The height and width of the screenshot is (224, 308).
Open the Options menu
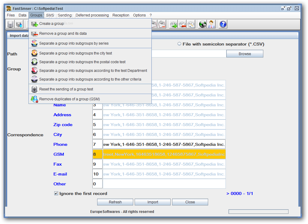click(139, 15)
